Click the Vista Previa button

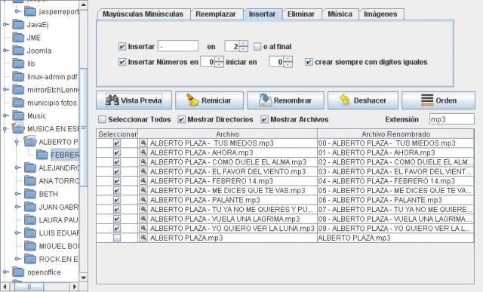[134, 100]
